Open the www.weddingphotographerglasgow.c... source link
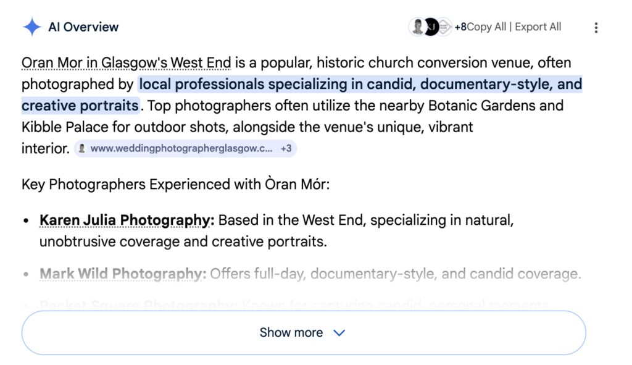The image size is (632, 365). [x=181, y=149]
